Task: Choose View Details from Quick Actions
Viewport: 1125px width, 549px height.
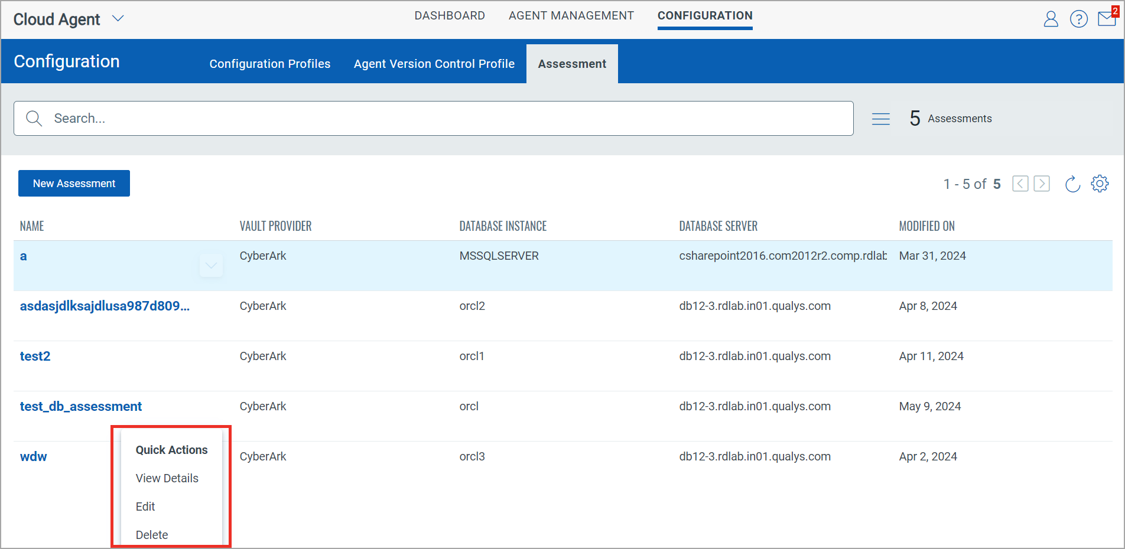Action: pyautogui.click(x=167, y=478)
